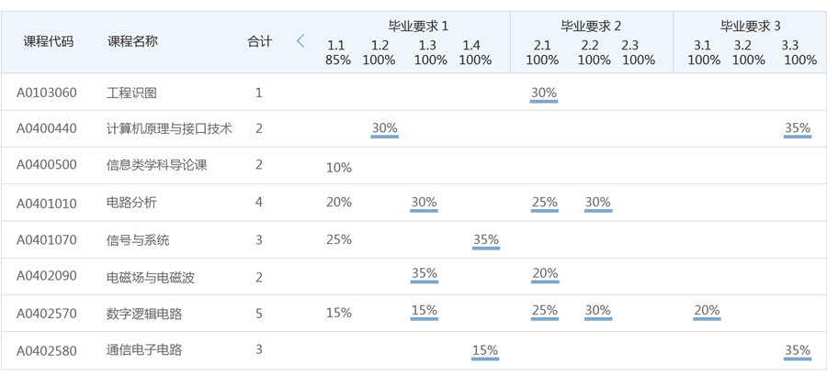827x376 pixels.
Task: Click 20% under 2.1 for 电磁场与电磁波
Action: point(544,273)
